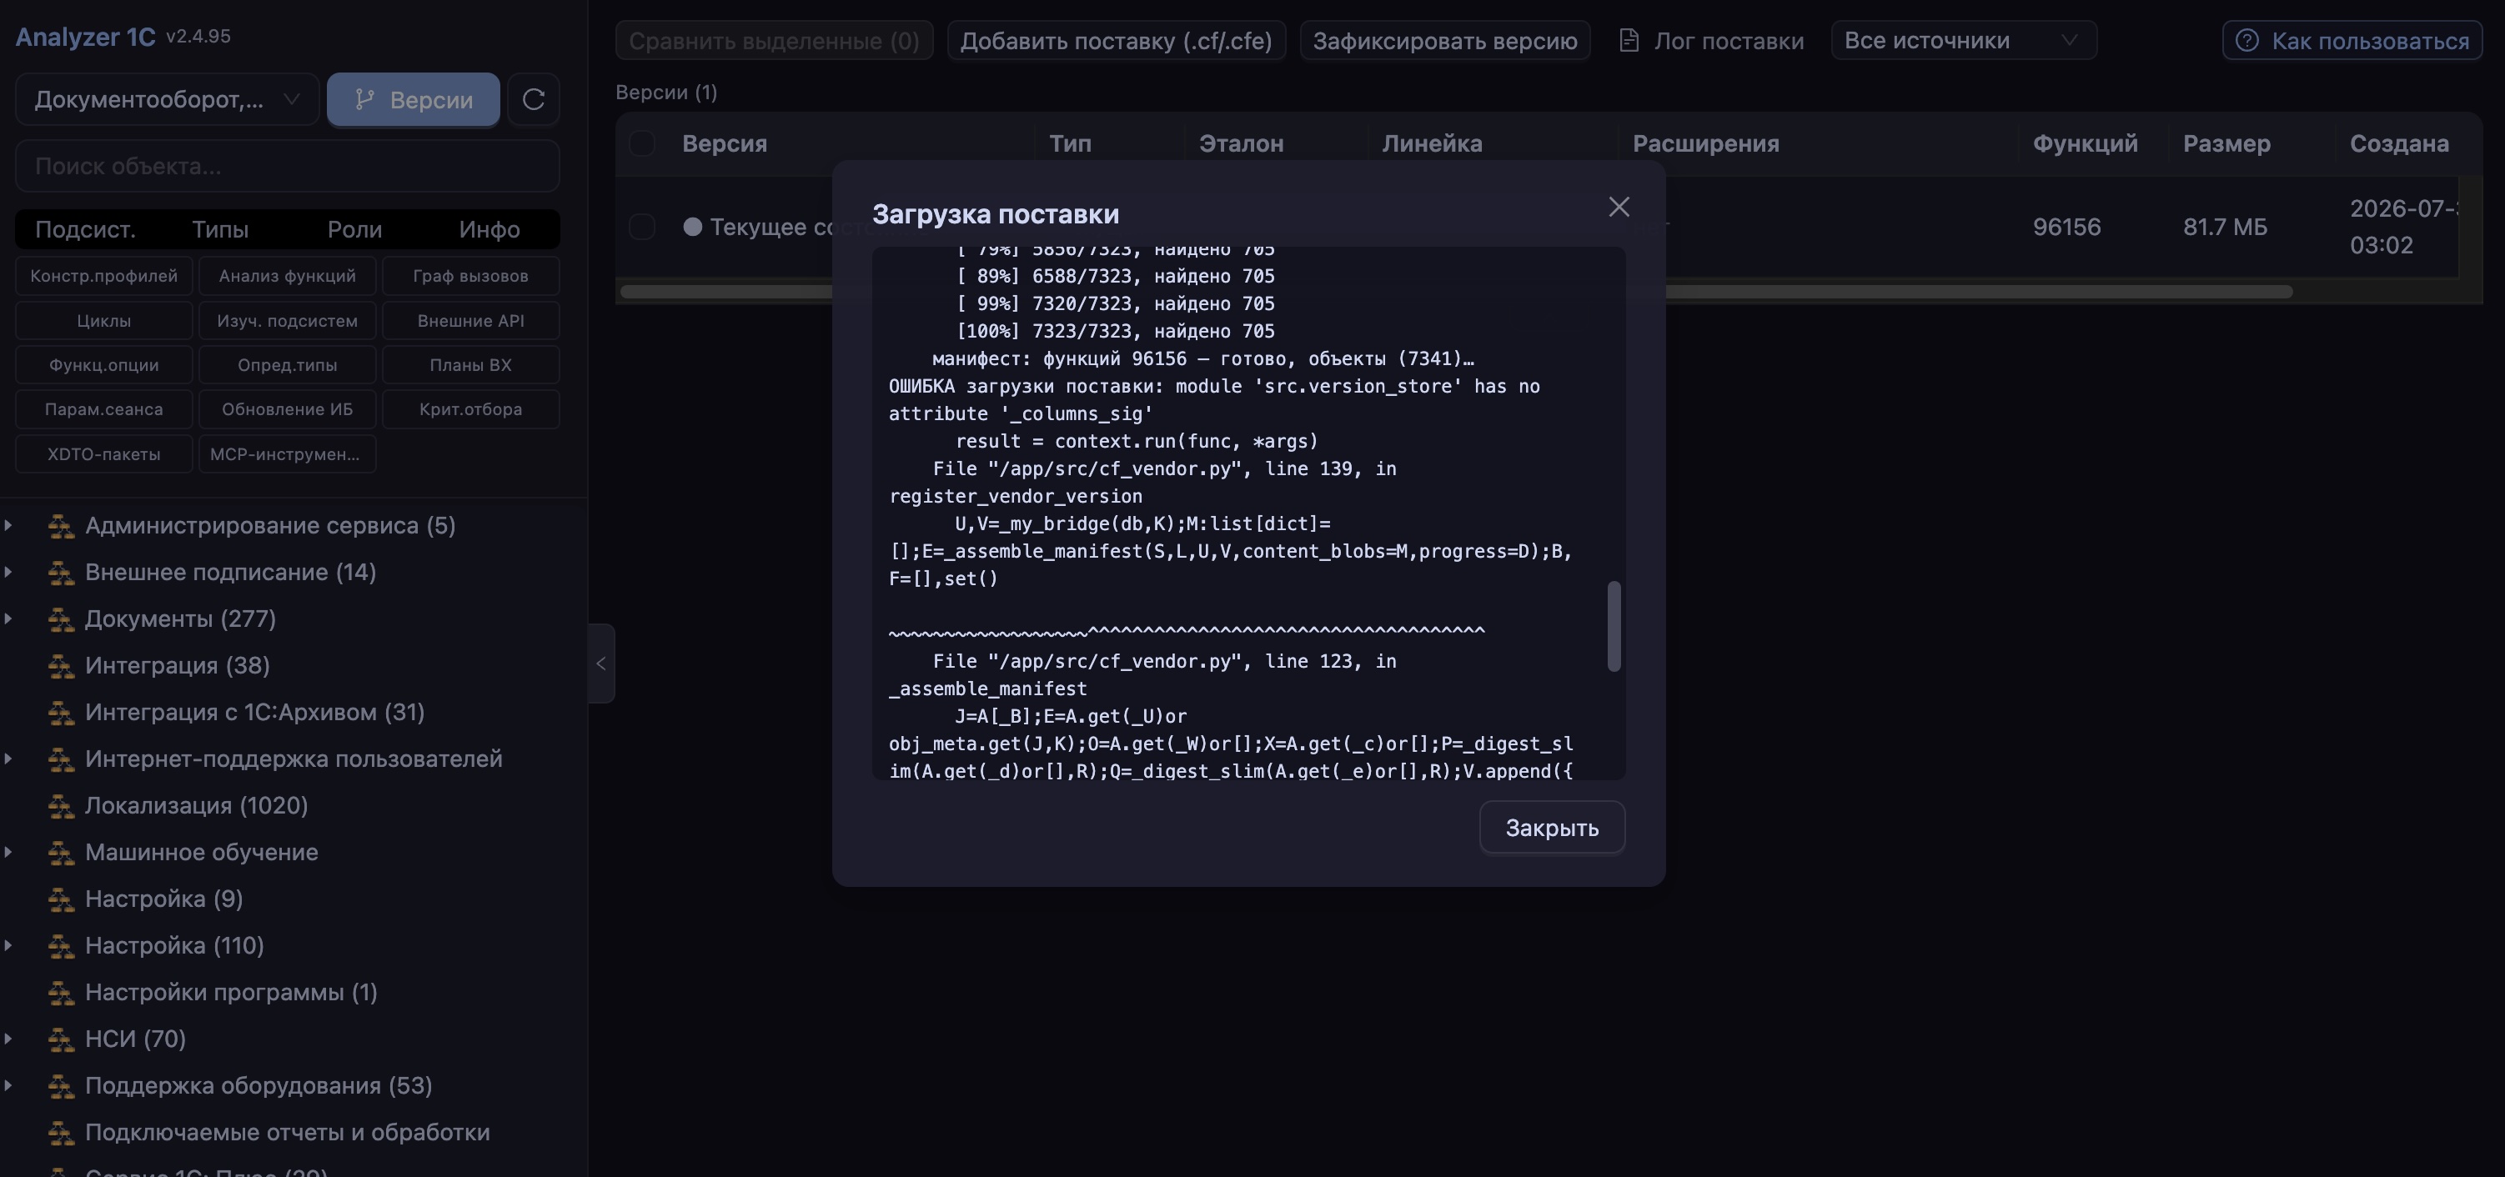
Task: Expand Внешнее подписание (14) subsystem
Action: pyautogui.click(x=8, y=572)
